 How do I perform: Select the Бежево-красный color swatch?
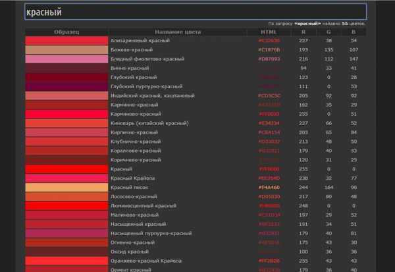[66, 50]
